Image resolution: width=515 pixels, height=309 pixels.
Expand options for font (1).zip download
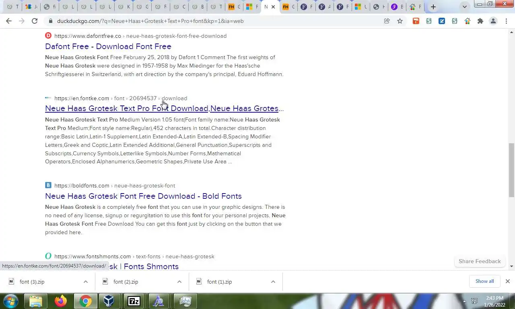point(273,282)
